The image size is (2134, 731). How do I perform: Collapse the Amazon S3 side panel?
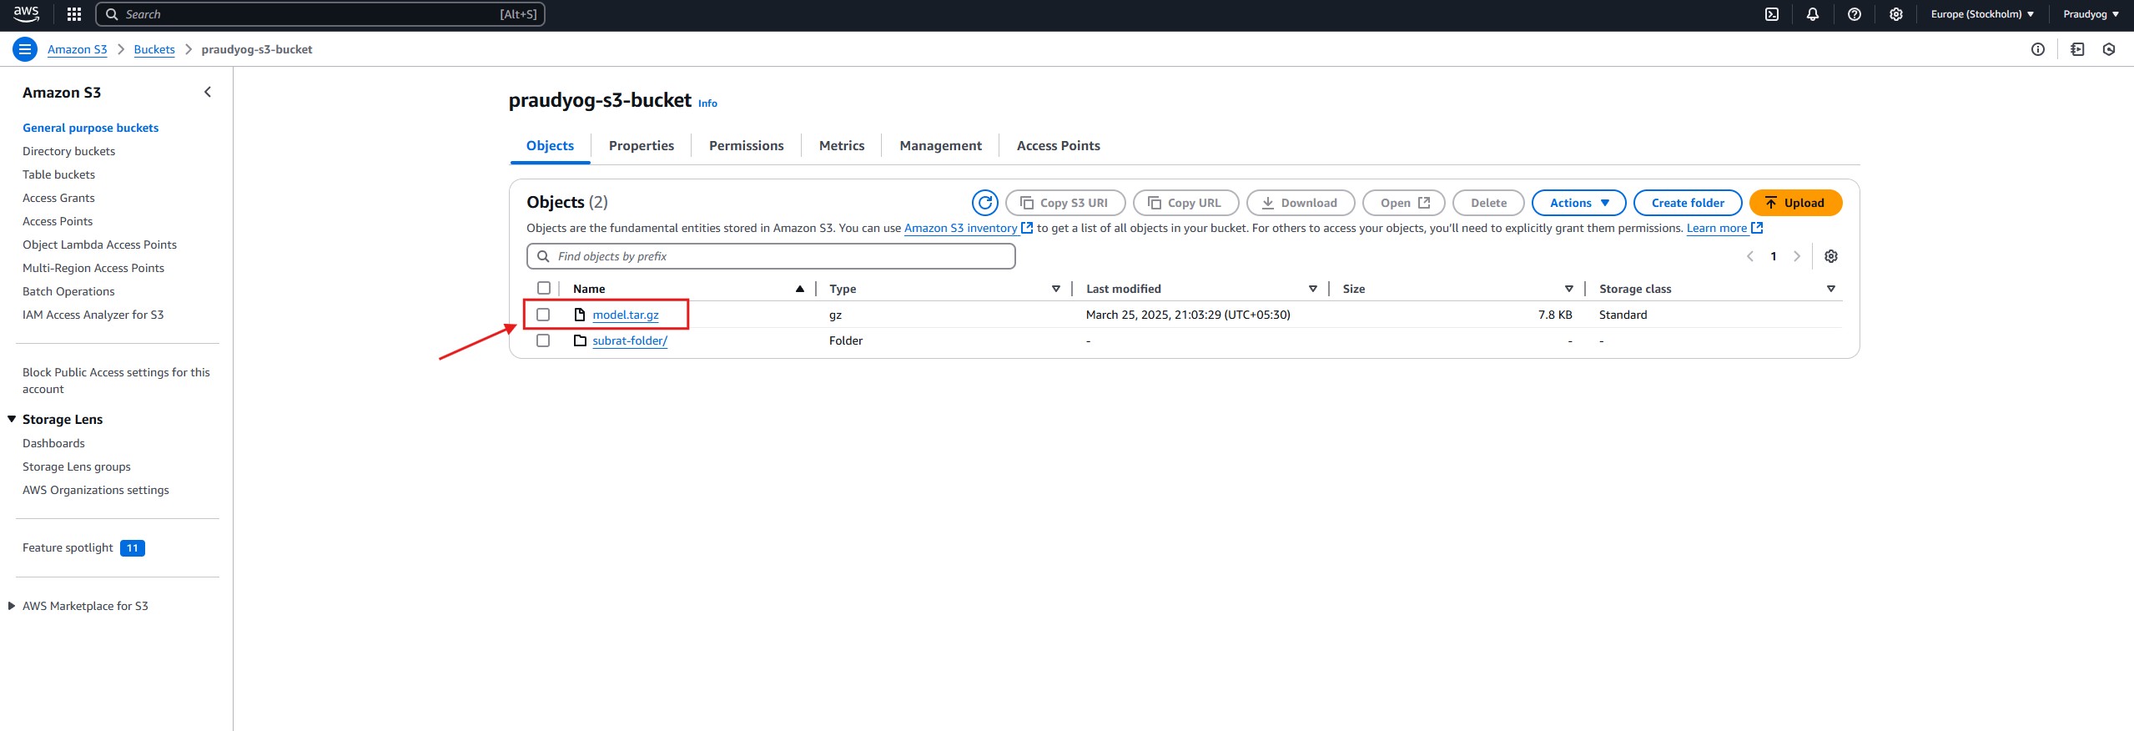[208, 93]
